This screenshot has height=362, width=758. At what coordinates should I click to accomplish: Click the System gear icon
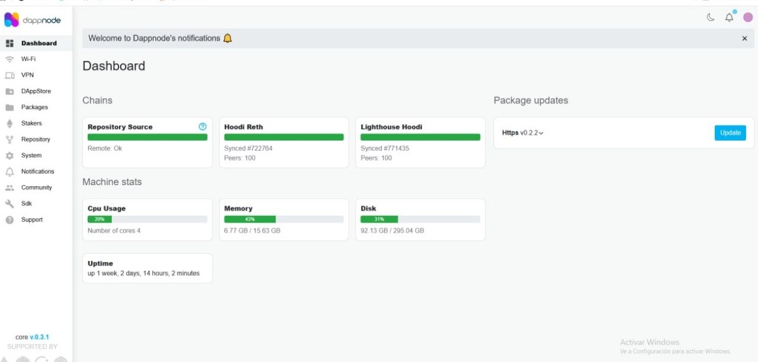[9, 156]
